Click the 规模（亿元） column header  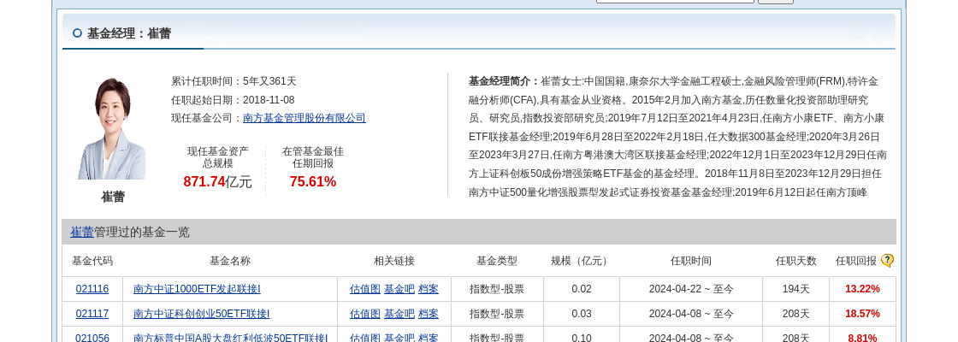[x=581, y=261]
